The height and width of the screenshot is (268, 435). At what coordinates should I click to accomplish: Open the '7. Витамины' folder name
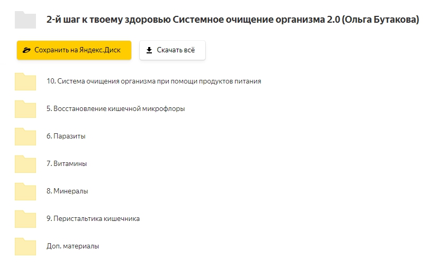tap(67, 164)
